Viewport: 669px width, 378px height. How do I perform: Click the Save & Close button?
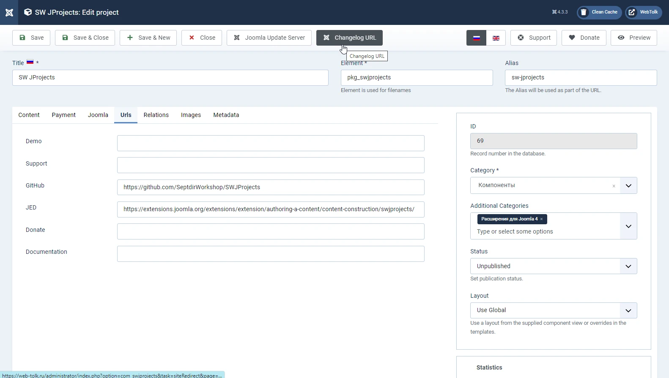(x=85, y=38)
